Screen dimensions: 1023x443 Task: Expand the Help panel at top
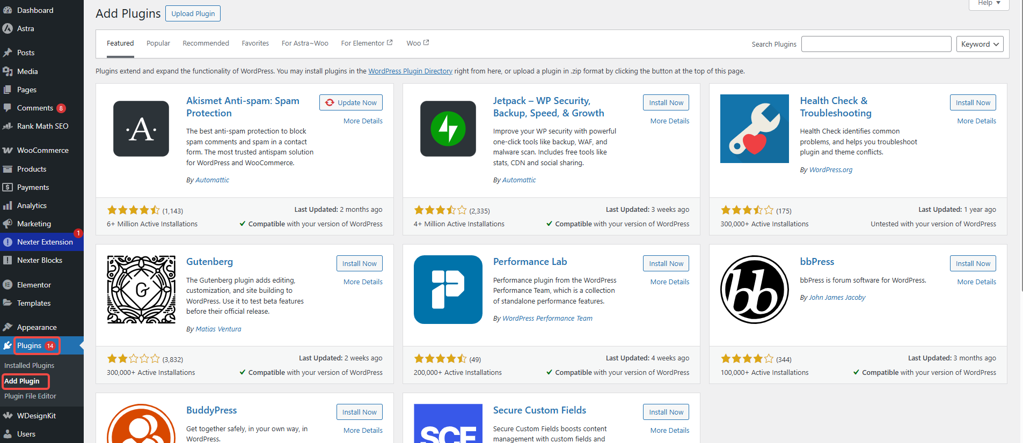989,3
